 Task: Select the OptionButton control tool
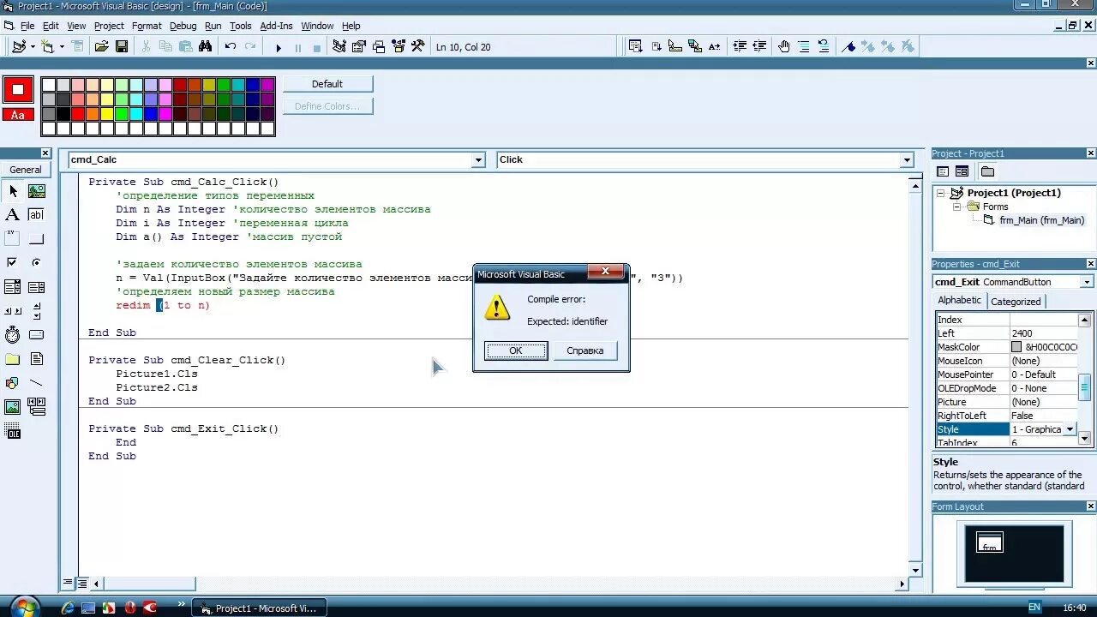click(x=37, y=263)
